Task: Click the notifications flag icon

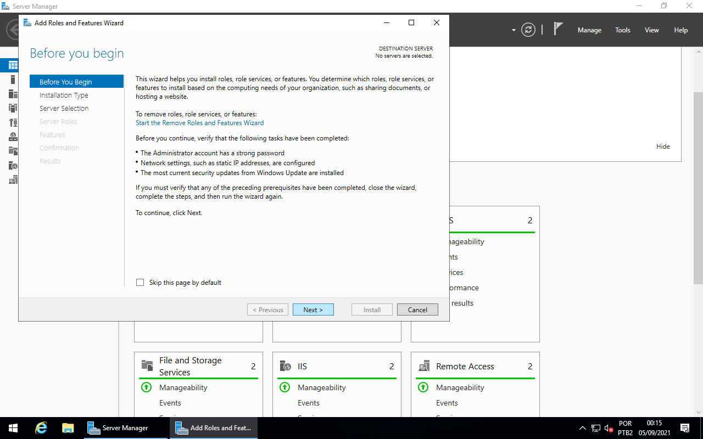Action: click(x=558, y=29)
